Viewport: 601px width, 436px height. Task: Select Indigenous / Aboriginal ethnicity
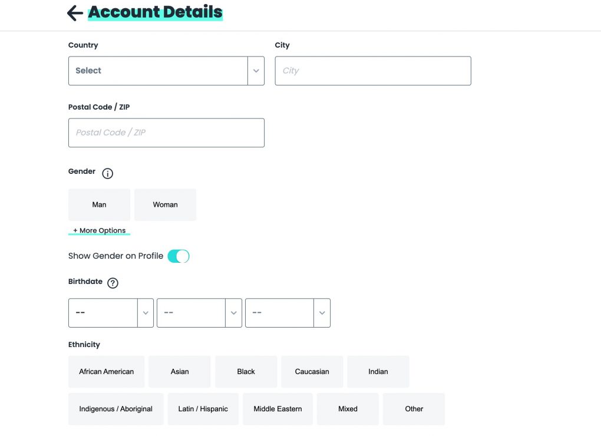[x=115, y=409]
